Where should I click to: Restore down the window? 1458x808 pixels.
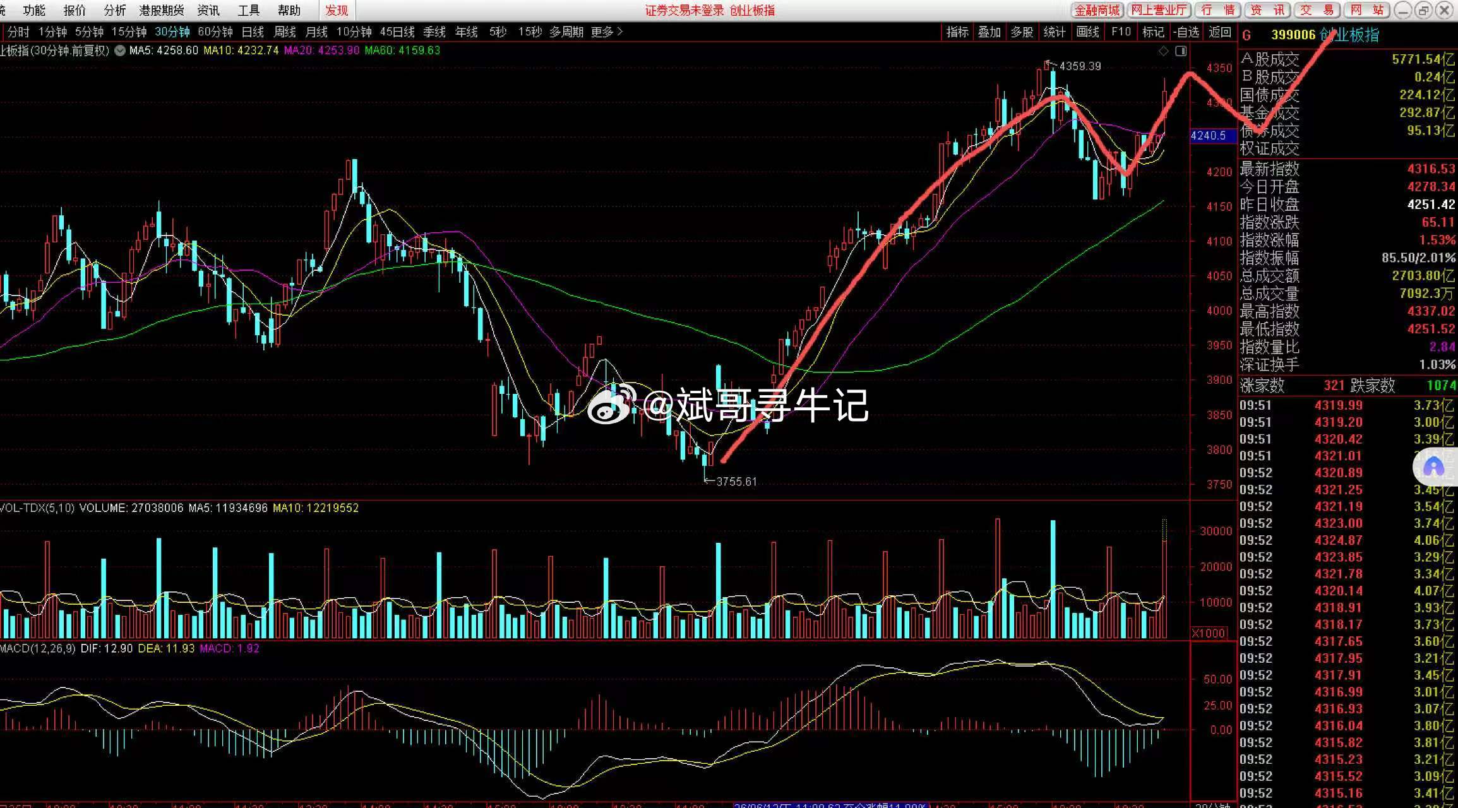[x=1423, y=10]
